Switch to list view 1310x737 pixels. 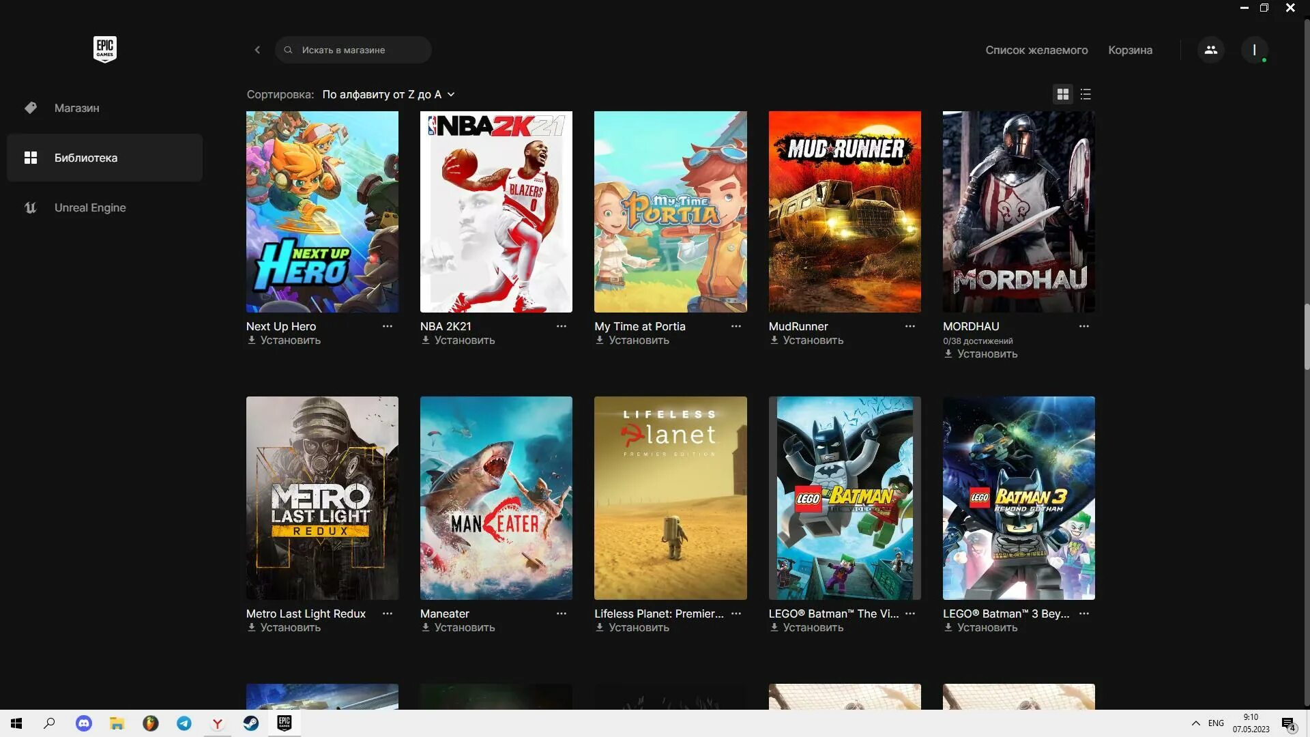1086,94
